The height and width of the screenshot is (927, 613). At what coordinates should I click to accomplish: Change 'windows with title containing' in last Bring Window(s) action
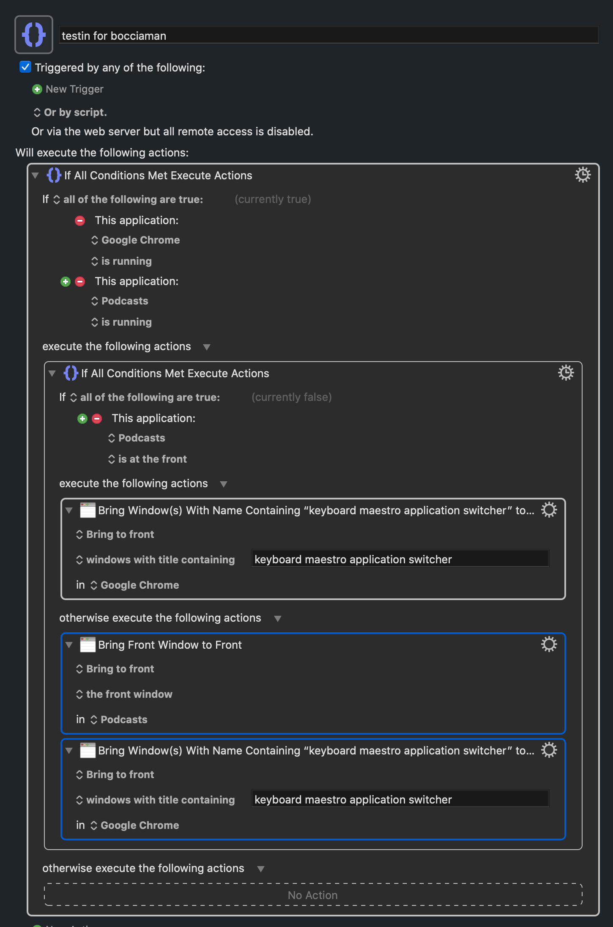pos(155,800)
